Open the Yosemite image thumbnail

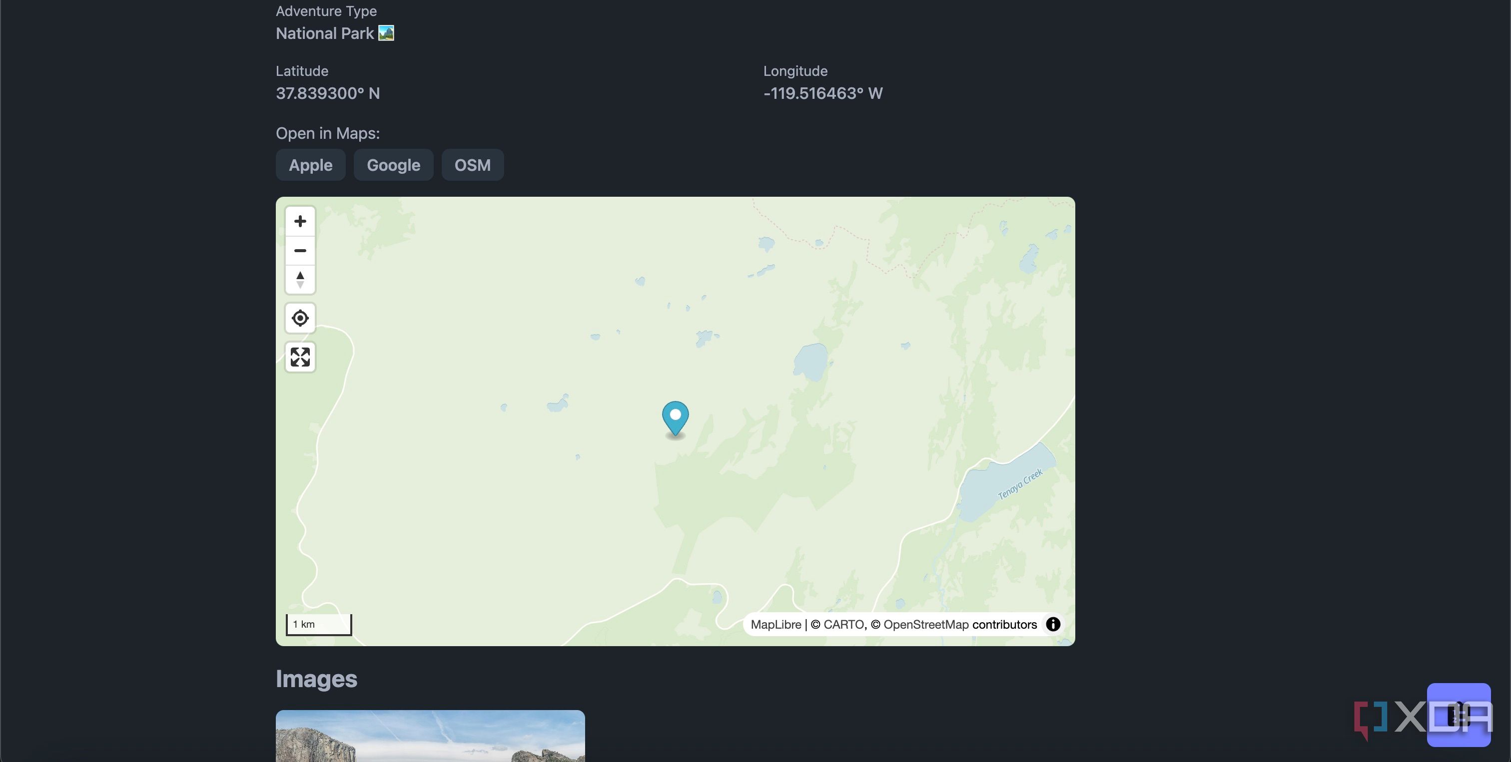tap(430, 736)
